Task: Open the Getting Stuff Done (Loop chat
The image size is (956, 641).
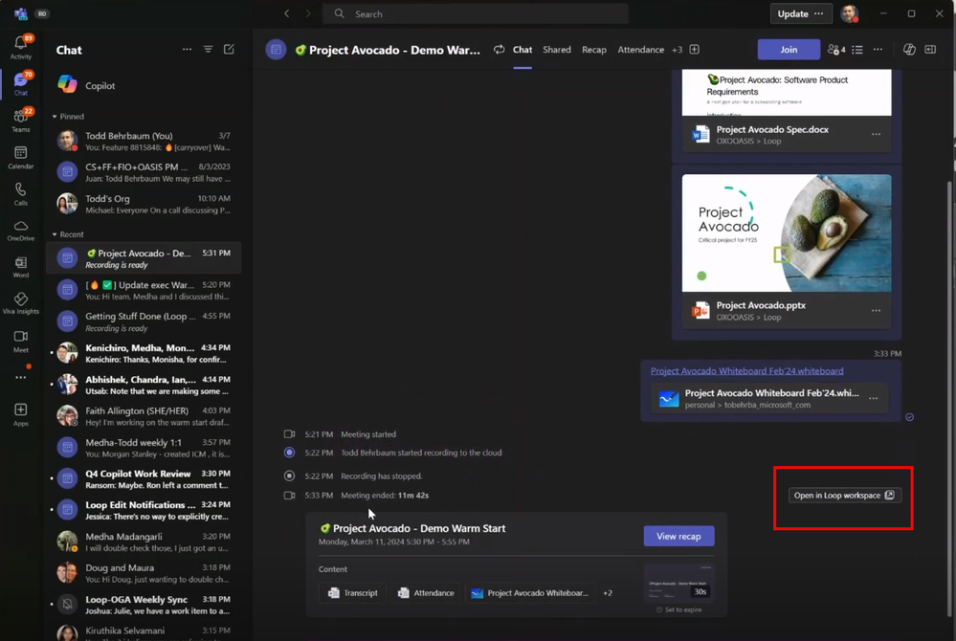Action: tap(144, 321)
